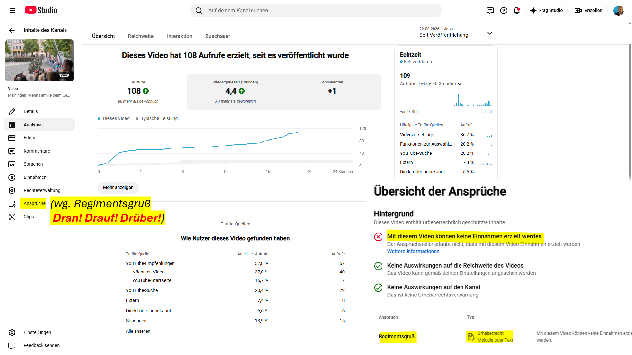Open the hamburger navigation menu
The height and width of the screenshot is (355, 632).
coord(13,11)
